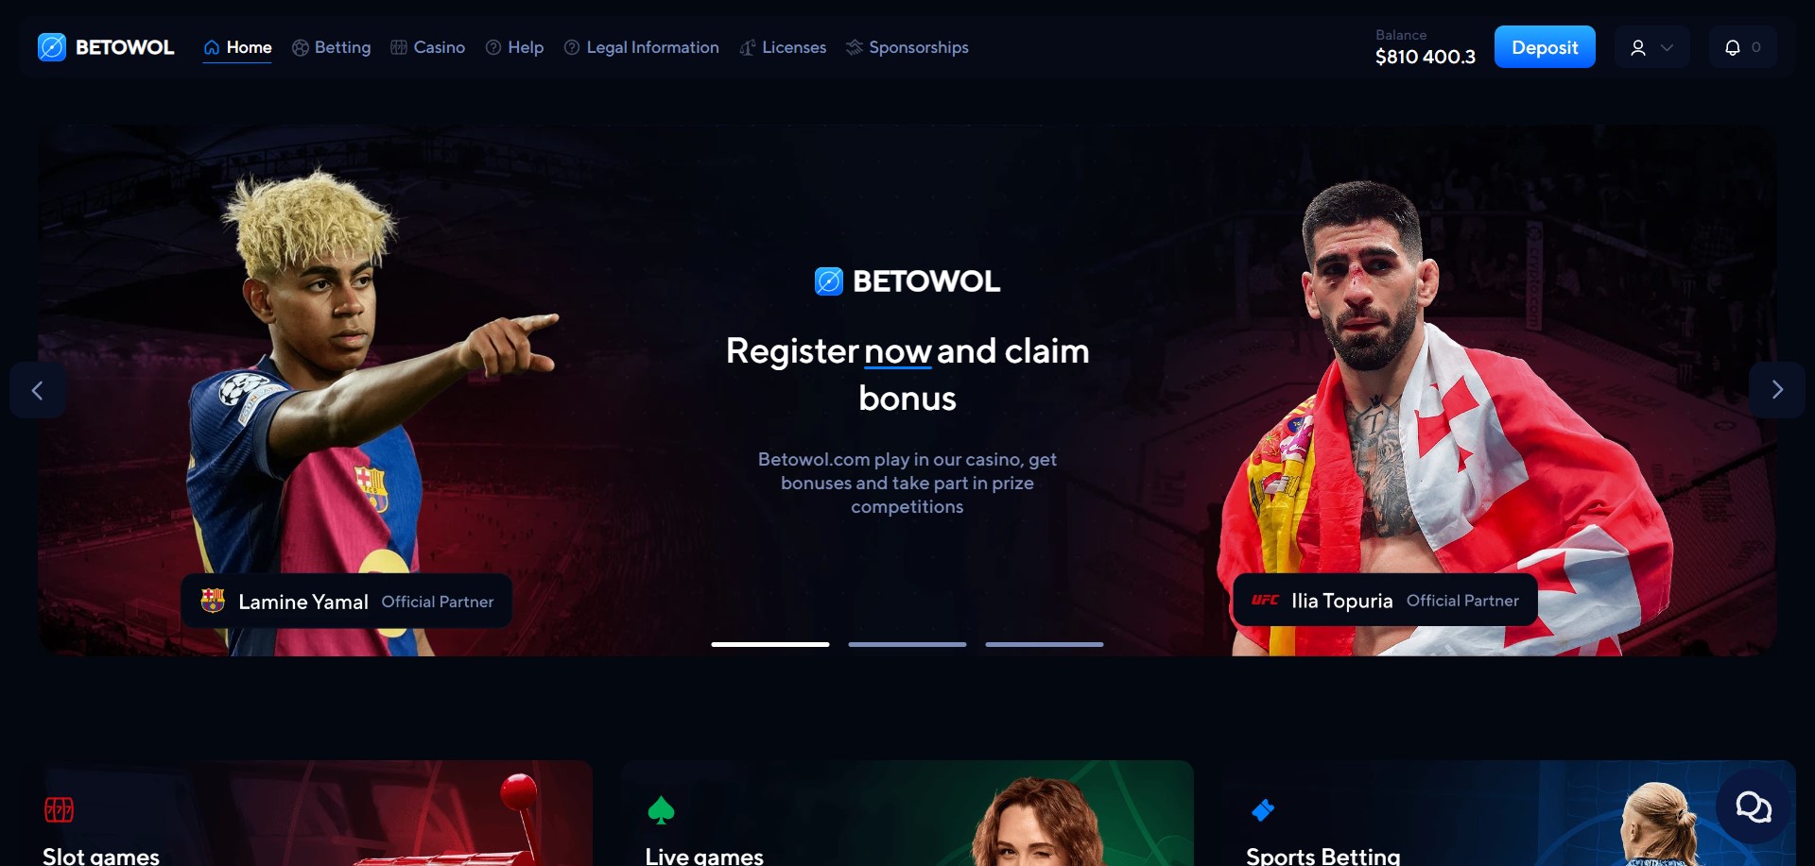
Task: Click the BETOWOL logo in header
Action: pos(106,47)
